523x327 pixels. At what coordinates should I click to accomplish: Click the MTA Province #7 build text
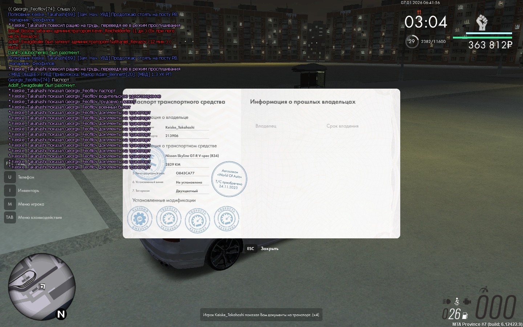487,324
